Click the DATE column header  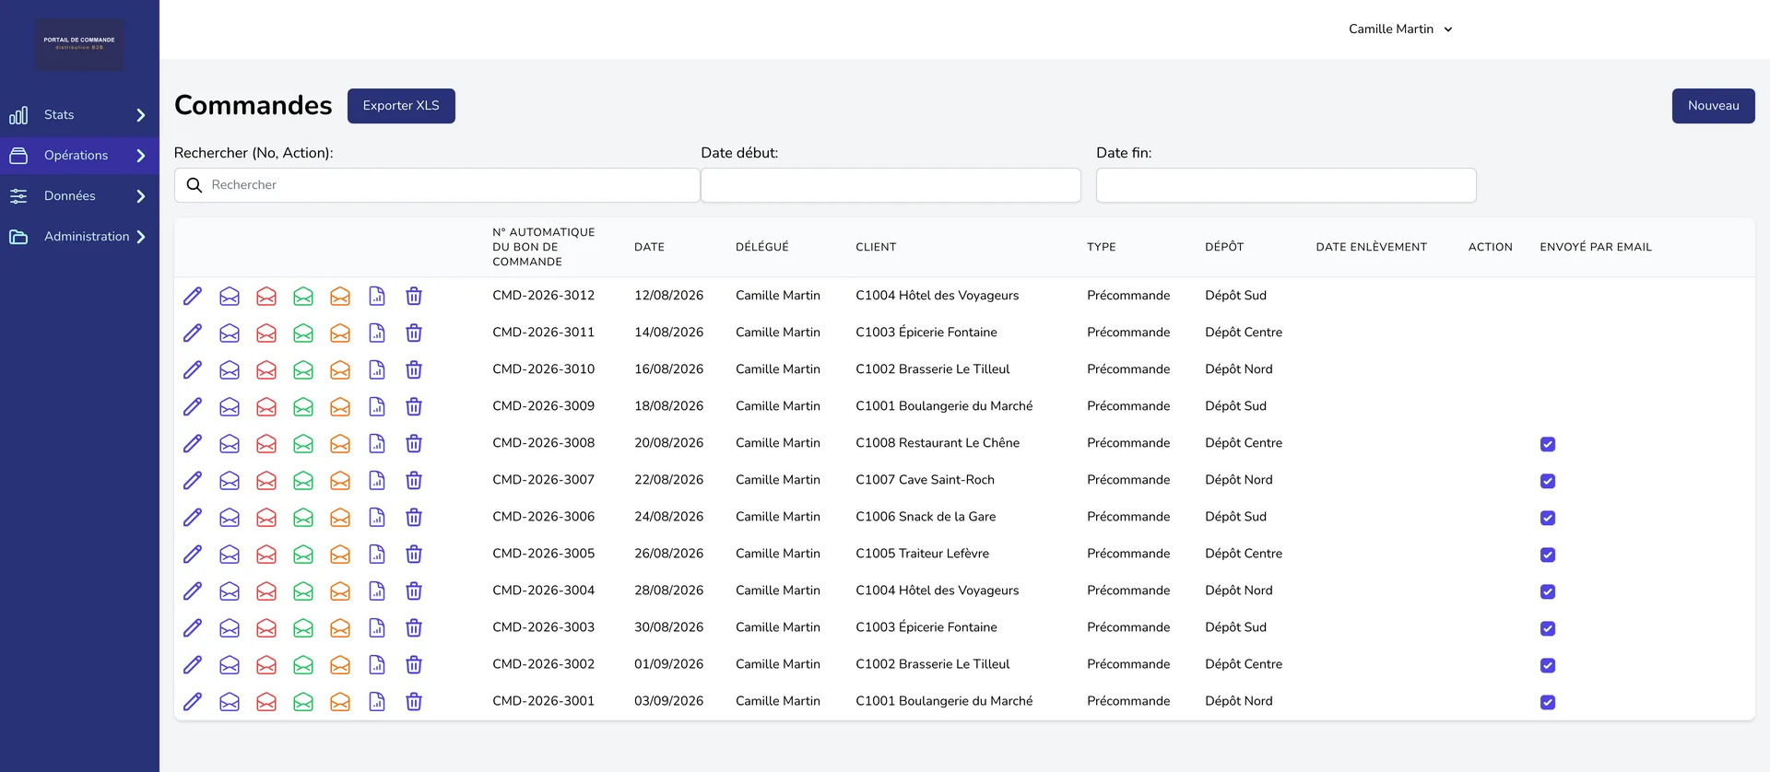tap(649, 247)
